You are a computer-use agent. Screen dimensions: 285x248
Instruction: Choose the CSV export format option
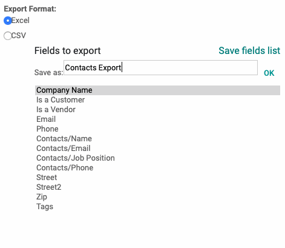coord(8,36)
